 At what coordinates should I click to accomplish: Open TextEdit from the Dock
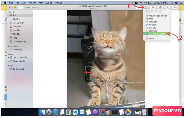pos(121,112)
